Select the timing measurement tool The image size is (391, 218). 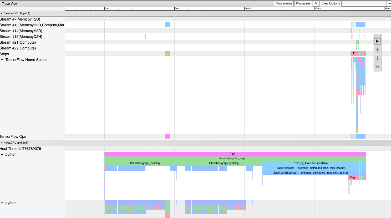(x=377, y=67)
